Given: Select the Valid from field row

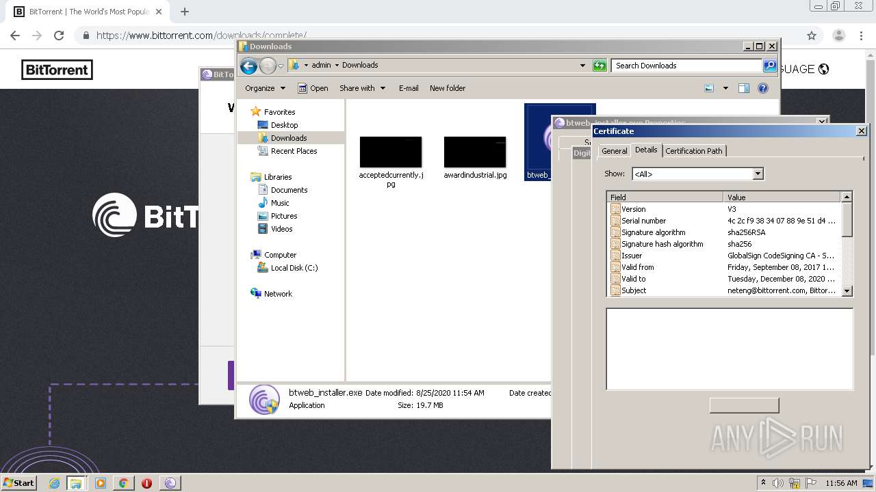Looking at the screenshot, I should pyautogui.click(x=725, y=267).
